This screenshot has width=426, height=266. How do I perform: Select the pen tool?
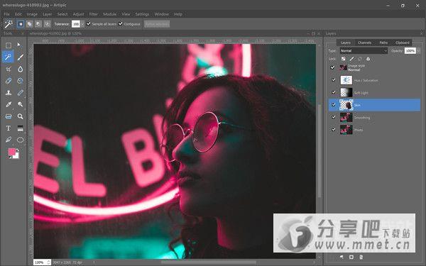click(9, 140)
